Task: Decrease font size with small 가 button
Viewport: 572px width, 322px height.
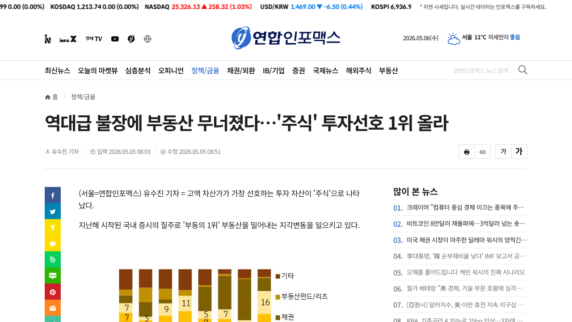Action: click(x=503, y=152)
